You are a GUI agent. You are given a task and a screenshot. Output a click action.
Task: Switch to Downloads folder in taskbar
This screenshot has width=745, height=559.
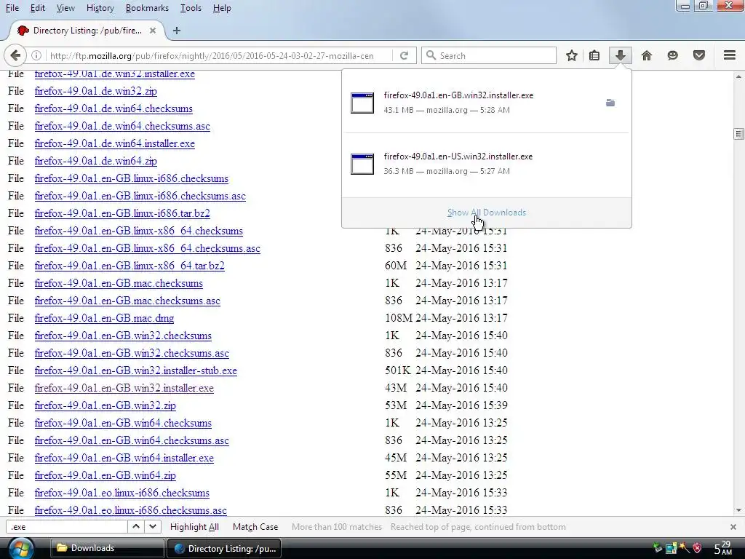(108, 548)
